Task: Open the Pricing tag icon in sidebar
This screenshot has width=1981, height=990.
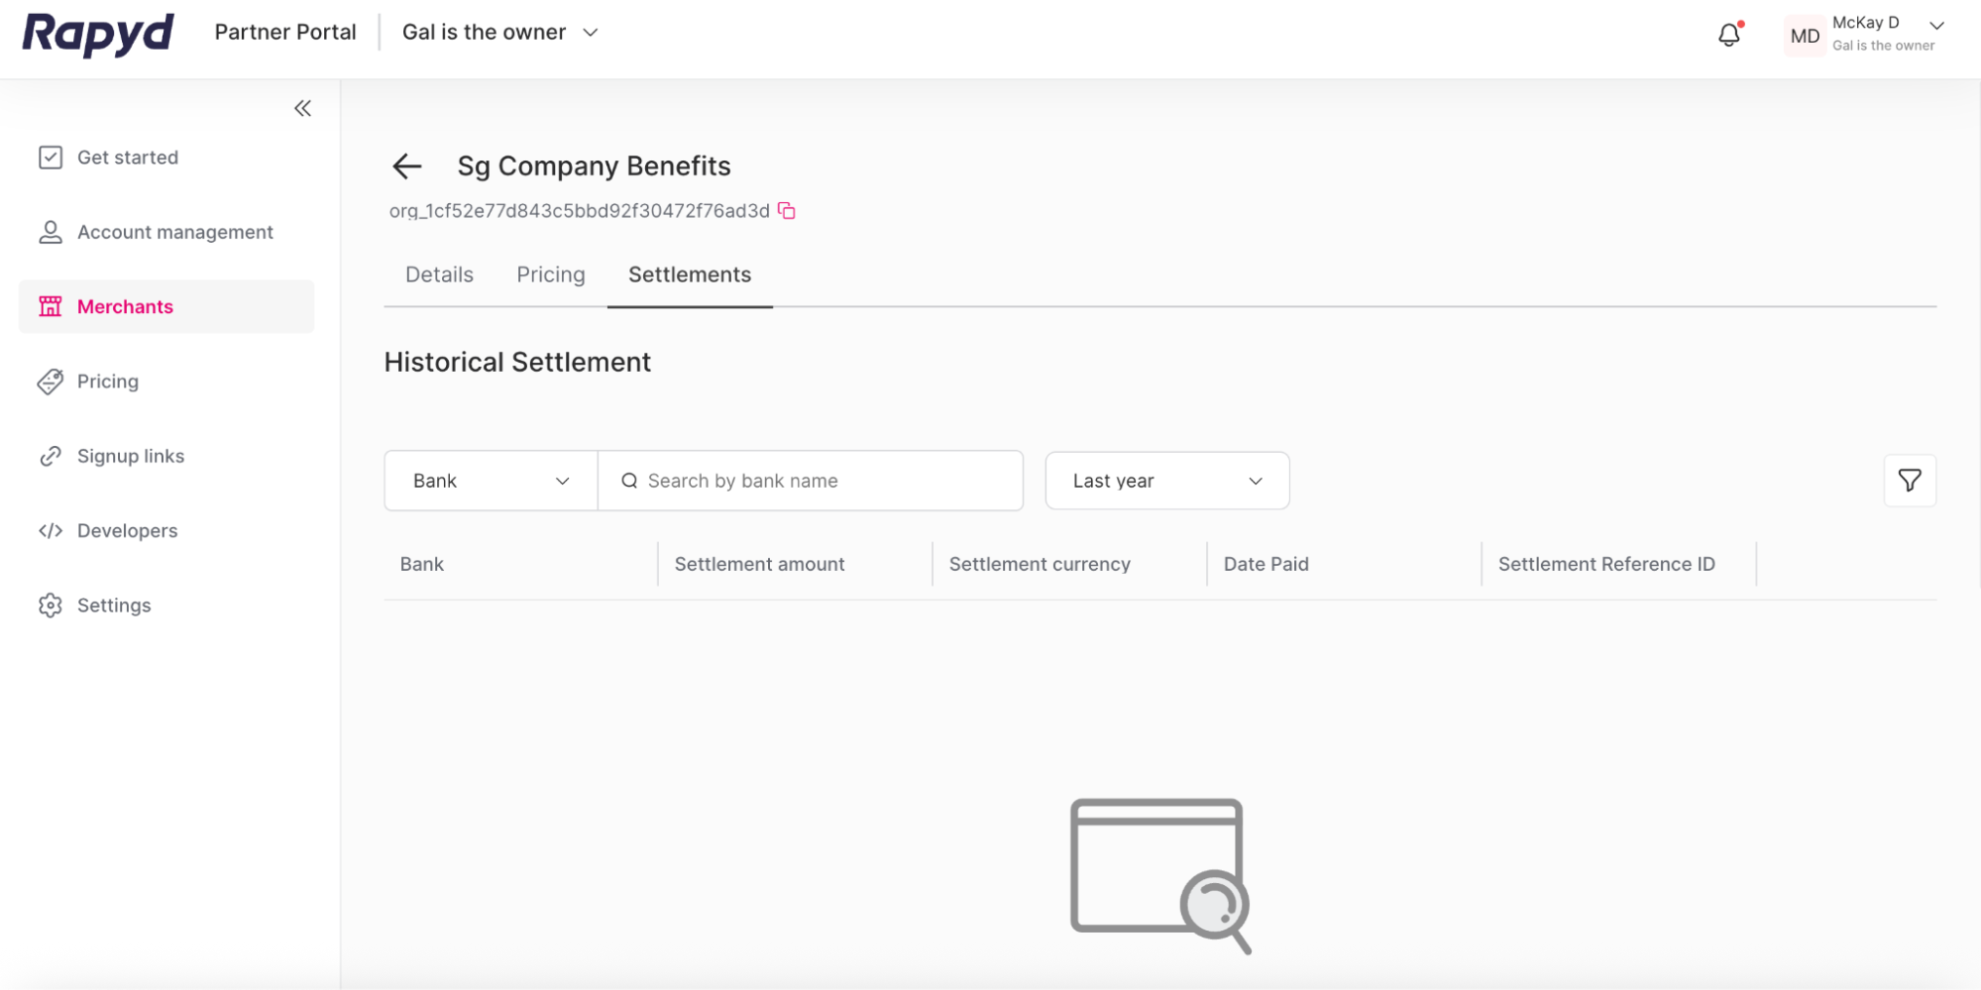Action: [x=50, y=382]
